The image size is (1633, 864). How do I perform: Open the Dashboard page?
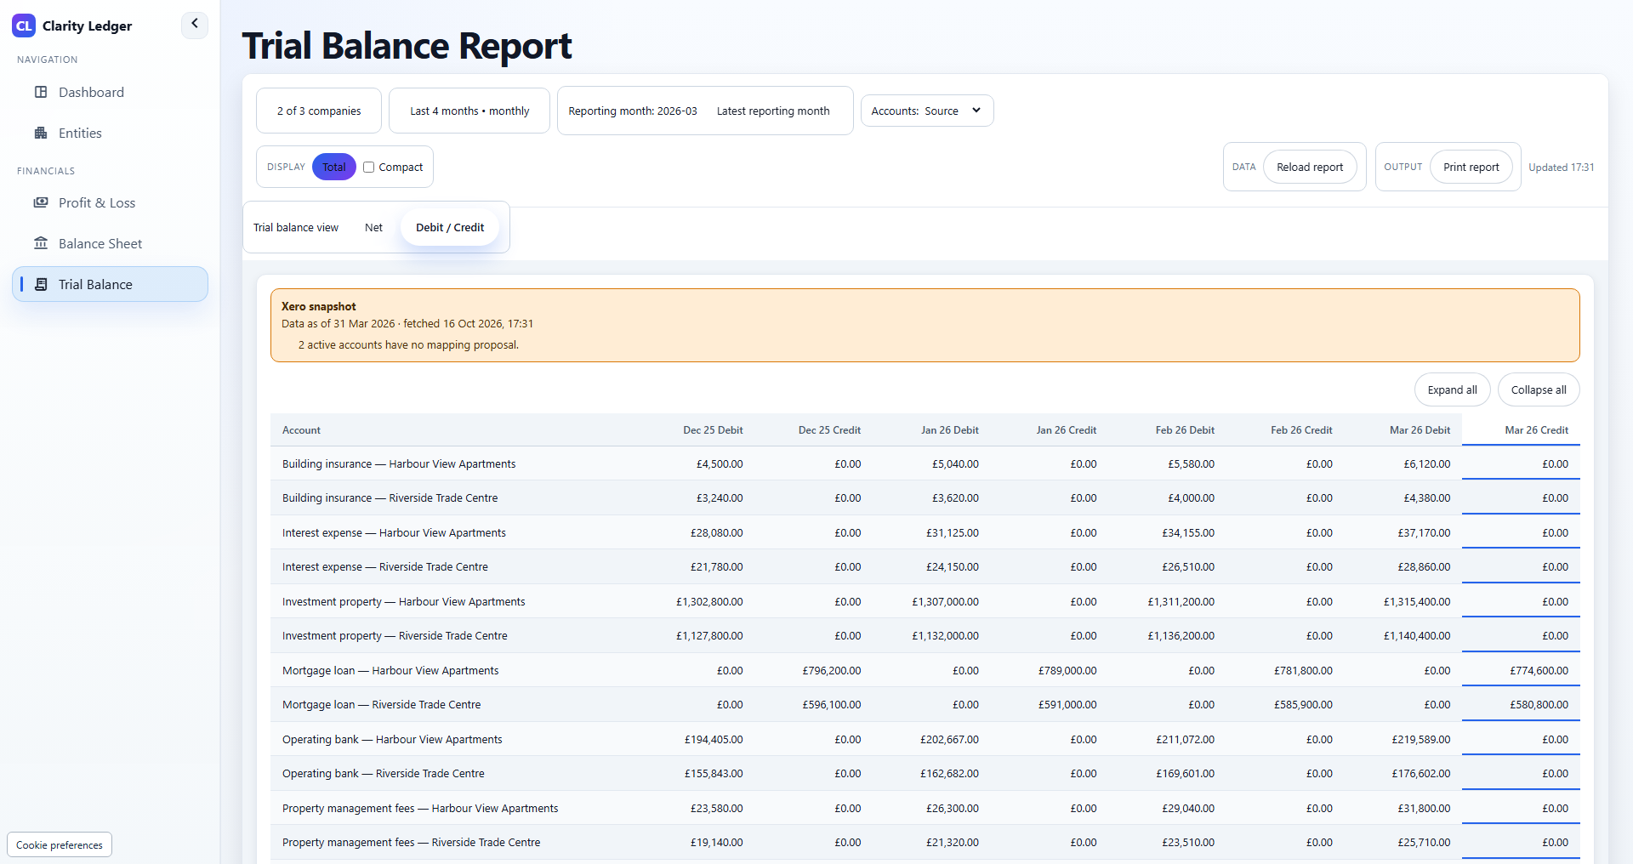tap(110, 92)
